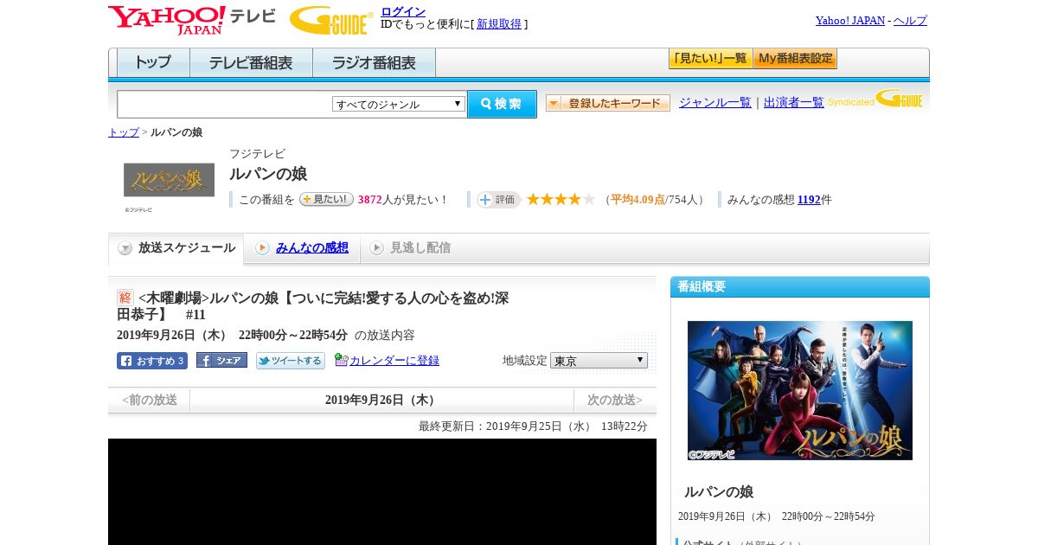Select the ラジオ番組表 tab
The height and width of the screenshot is (545, 1038).
click(x=374, y=63)
